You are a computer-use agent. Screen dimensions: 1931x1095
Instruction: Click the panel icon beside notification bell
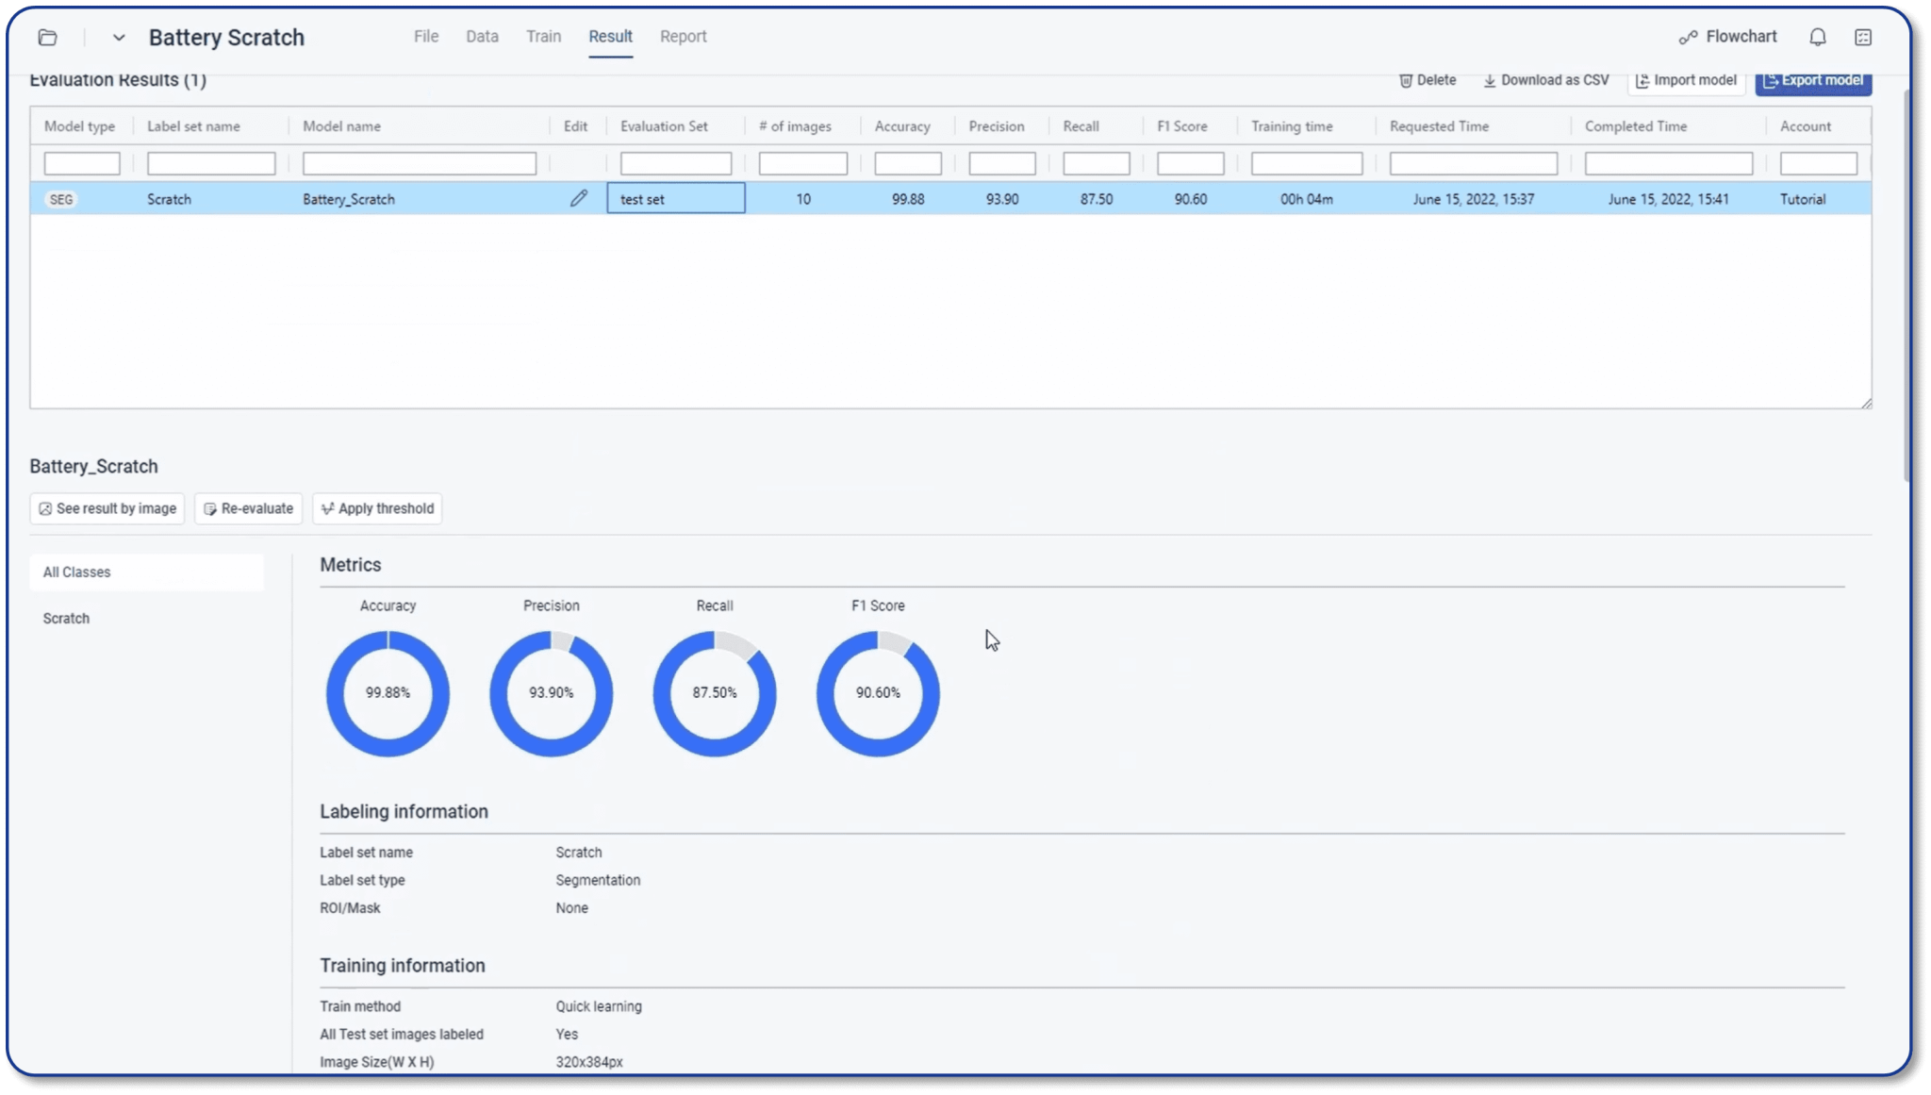pos(1862,37)
